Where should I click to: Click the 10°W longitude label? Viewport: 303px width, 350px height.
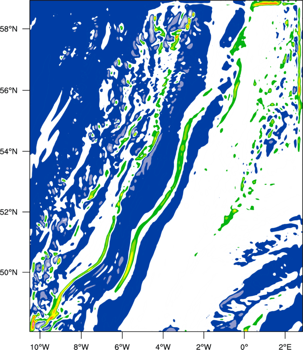tap(40, 347)
